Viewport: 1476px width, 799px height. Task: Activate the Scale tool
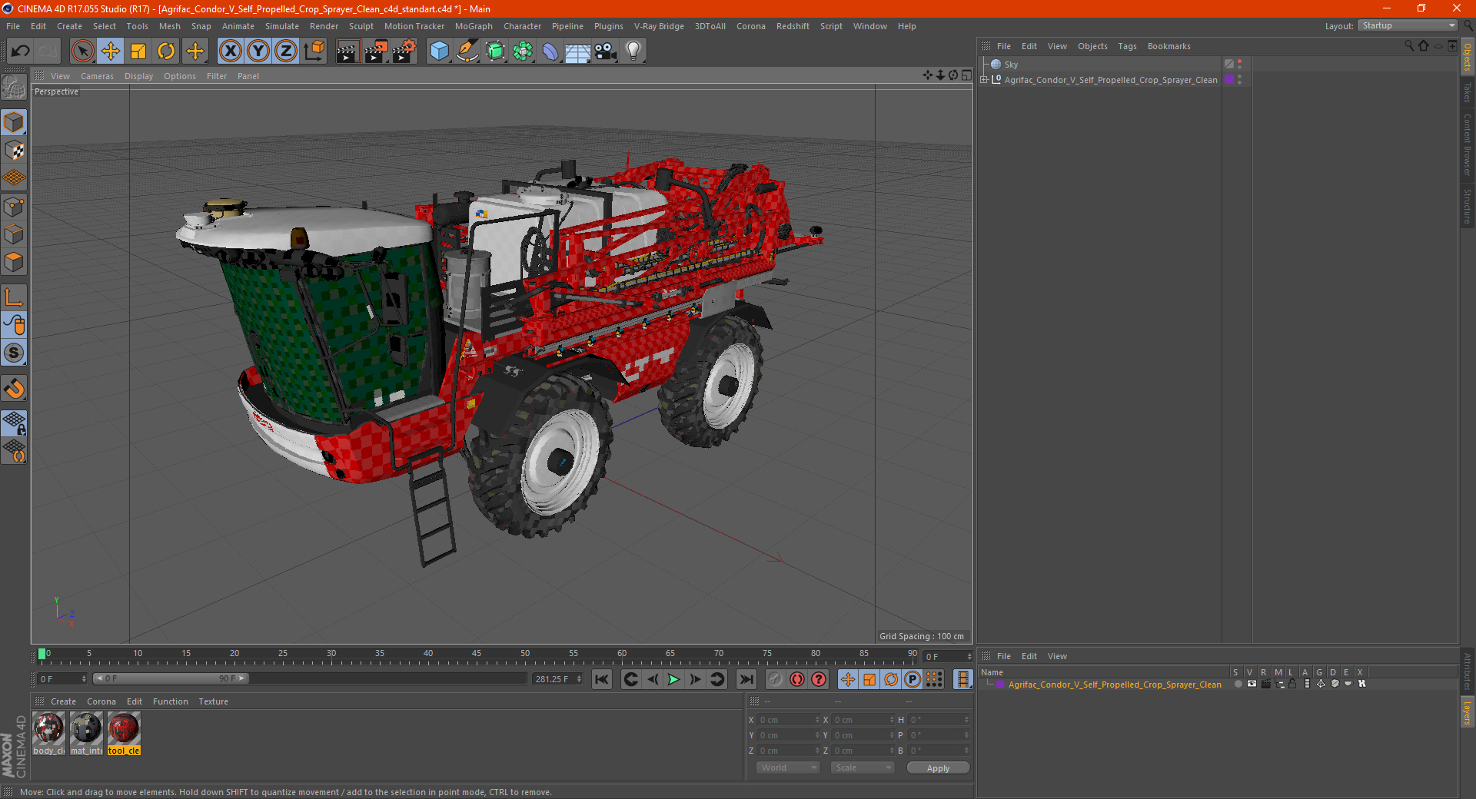tap(138, 51)
